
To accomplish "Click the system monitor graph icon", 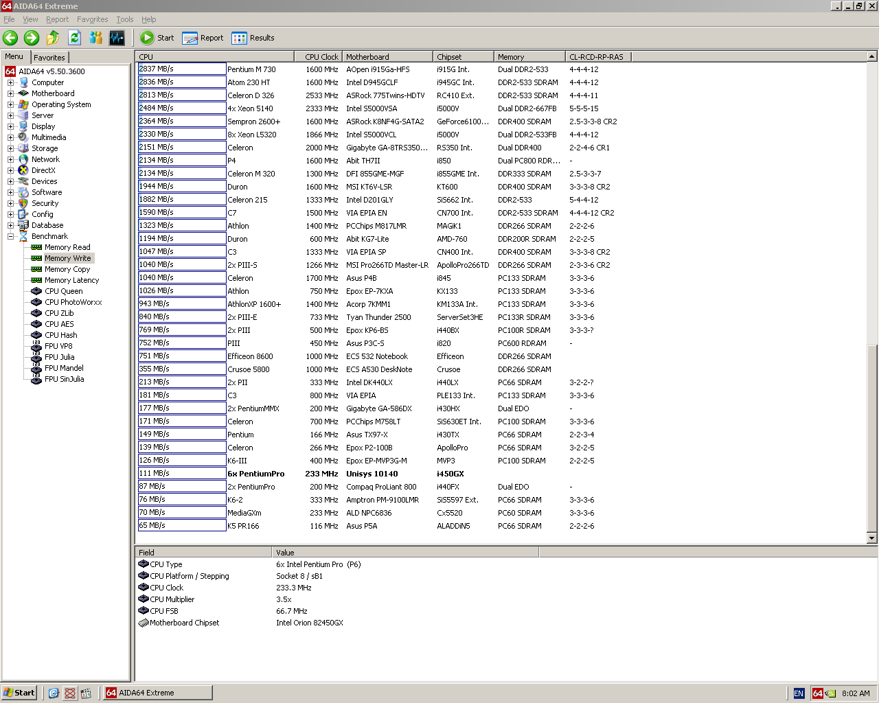I will (x=117, y=38).
